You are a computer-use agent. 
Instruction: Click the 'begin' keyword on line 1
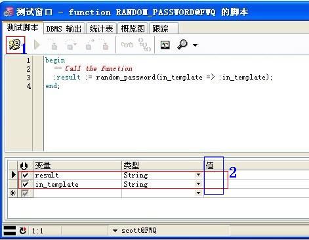pos(55,60)
